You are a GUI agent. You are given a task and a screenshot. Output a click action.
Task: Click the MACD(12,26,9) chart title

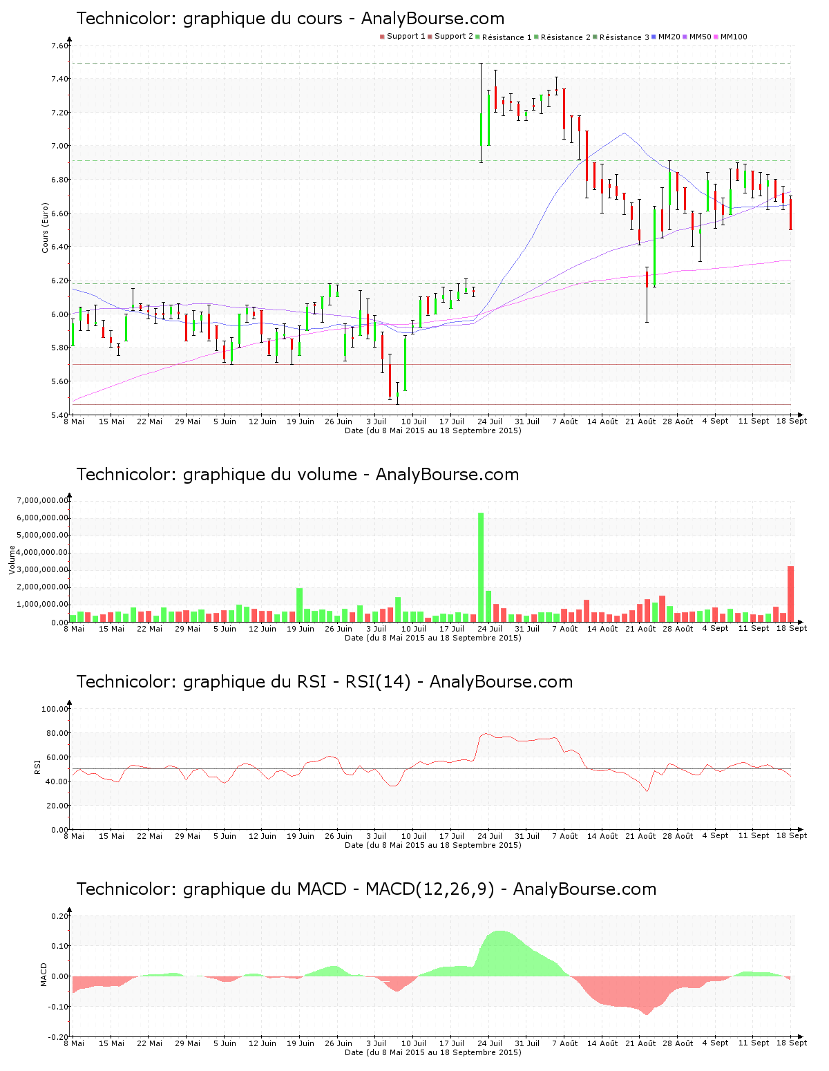[x=366, y=889]
